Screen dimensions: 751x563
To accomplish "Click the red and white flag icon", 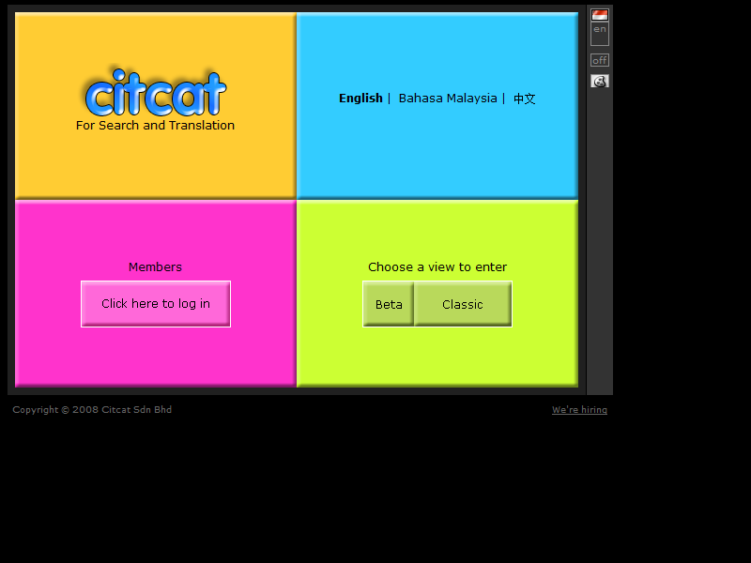I will pyautogui.click(x=599, y=15).
